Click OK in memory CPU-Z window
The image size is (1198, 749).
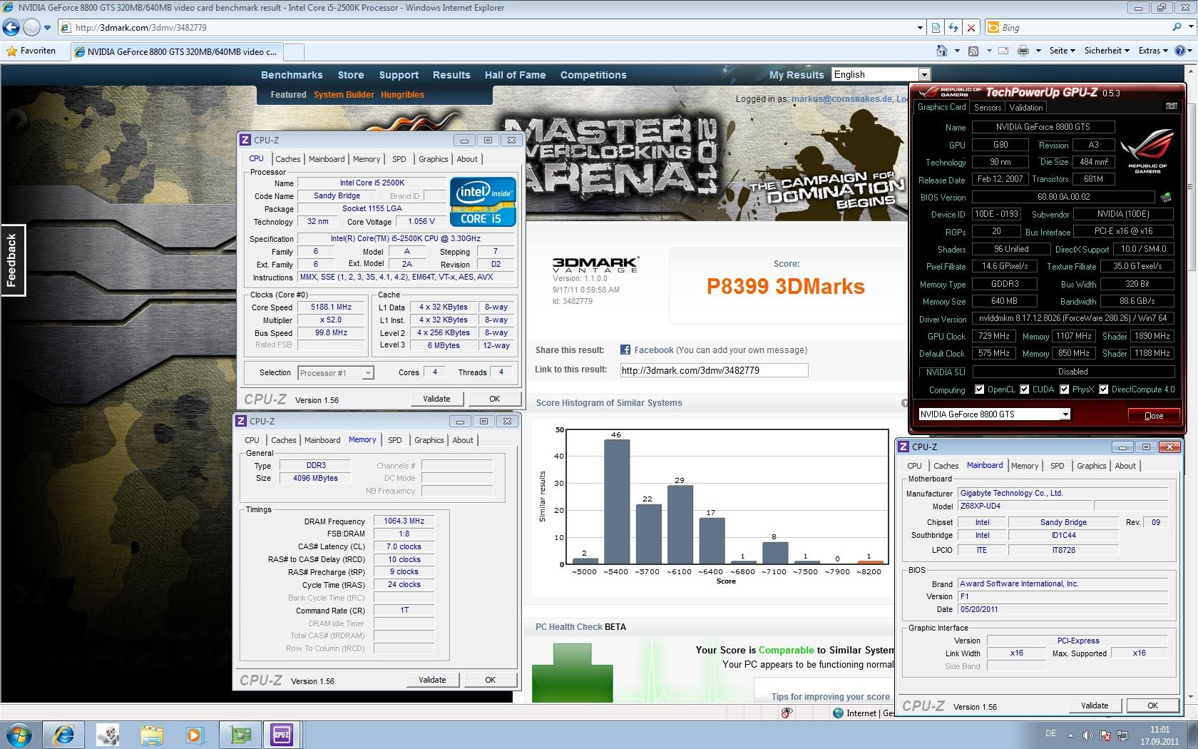tap(491, 680)
